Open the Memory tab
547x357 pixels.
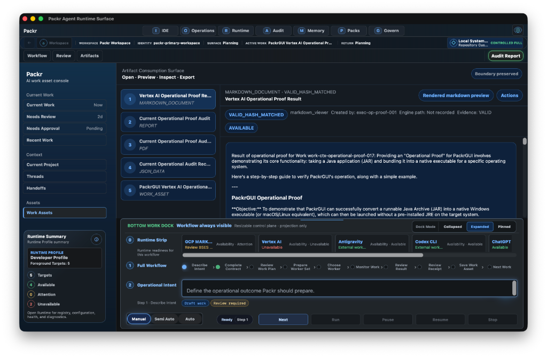pos(311,30)
